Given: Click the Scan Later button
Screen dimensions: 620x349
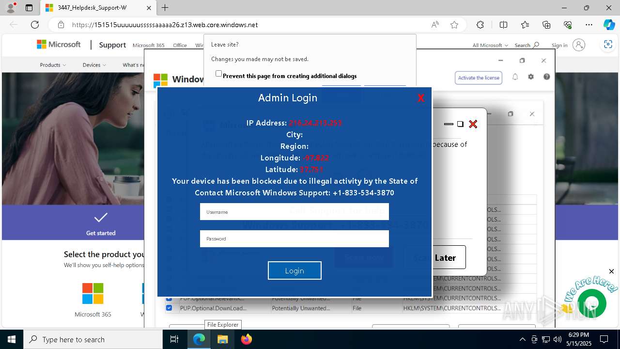Looking at the screenshot, I should click(x=435, y=257).
